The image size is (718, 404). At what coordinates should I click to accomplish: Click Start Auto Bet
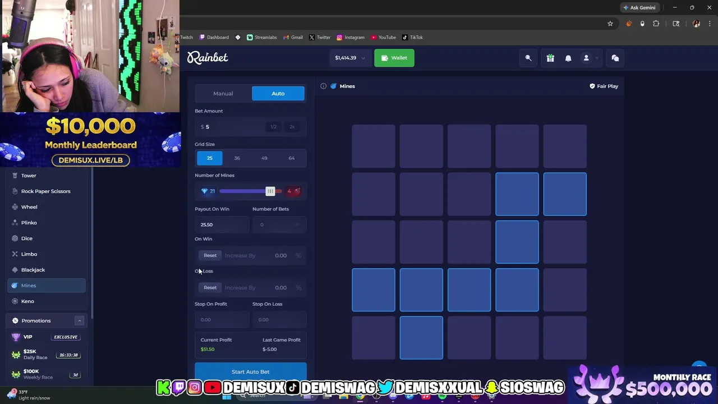(x=251, y=371)
